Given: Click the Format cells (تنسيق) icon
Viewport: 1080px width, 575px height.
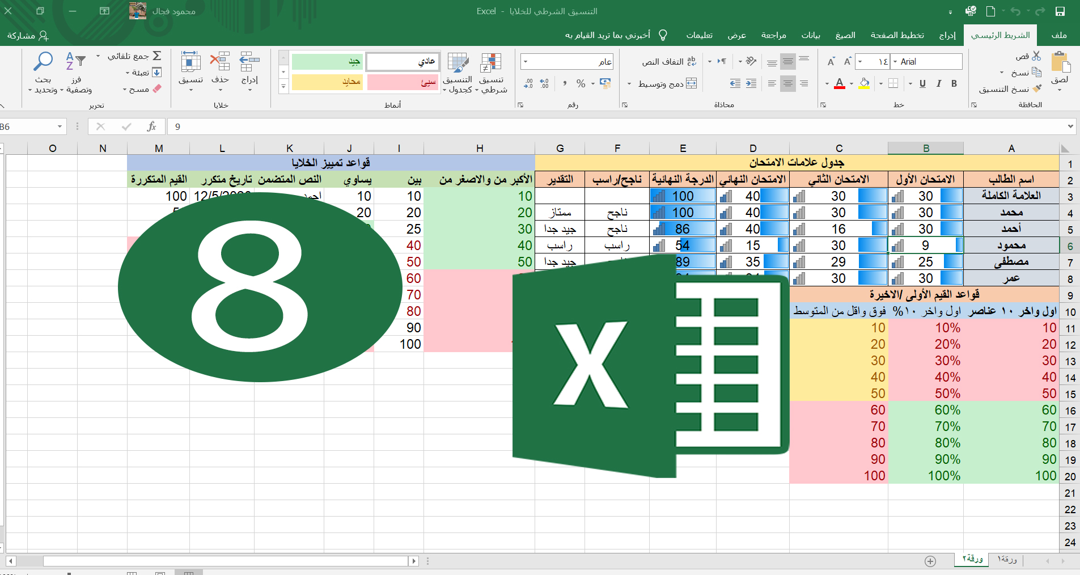Looking at the screenshot, I should coord(190,61).
